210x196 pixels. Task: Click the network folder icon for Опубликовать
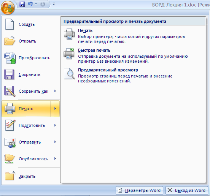click(9, 159)
